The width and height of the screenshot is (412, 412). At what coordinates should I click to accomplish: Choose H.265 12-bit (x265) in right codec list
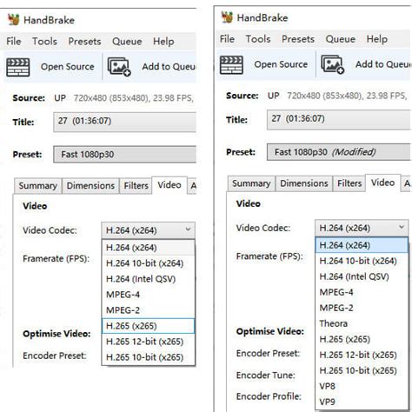(362, 355)
